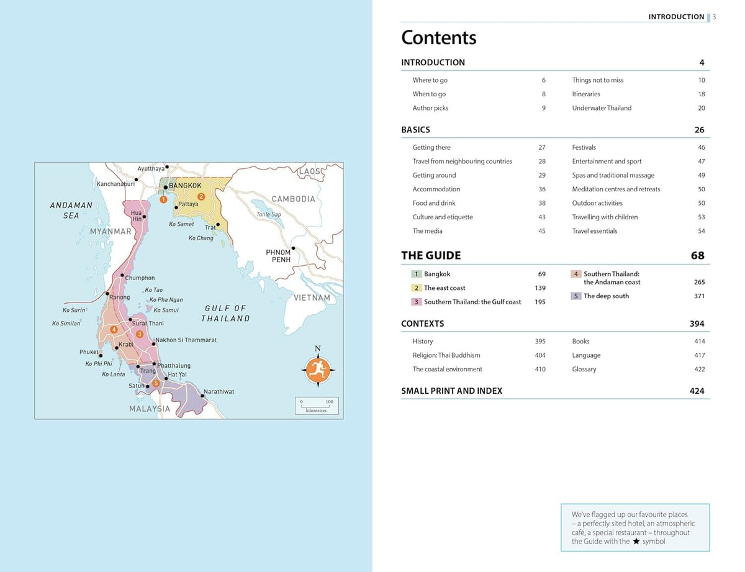Click the INTRODUCTION page header at top
The width and height of the screenshot is (745, 572).
676,17
